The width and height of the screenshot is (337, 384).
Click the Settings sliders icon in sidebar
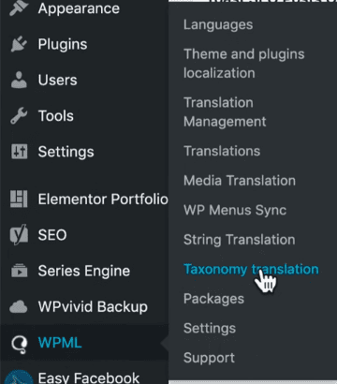tap(19, 152)
